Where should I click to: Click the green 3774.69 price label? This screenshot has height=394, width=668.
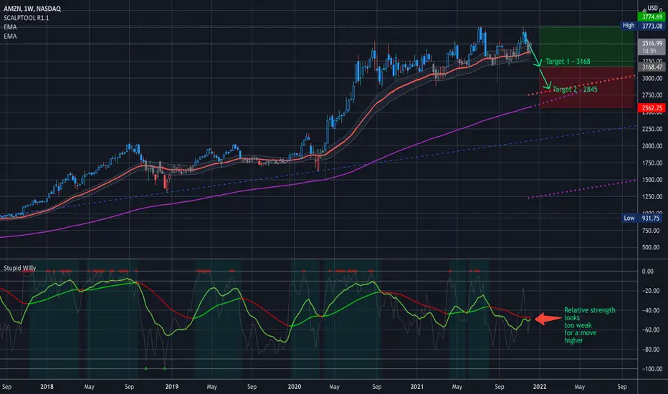tap(652, 17)
